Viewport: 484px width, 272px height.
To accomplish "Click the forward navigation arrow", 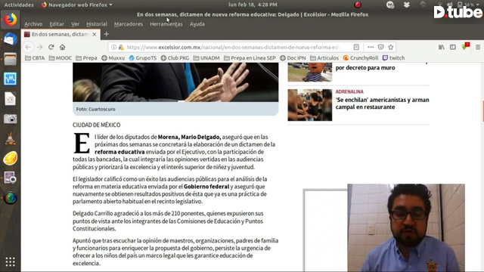I will (x=40, y=47).
